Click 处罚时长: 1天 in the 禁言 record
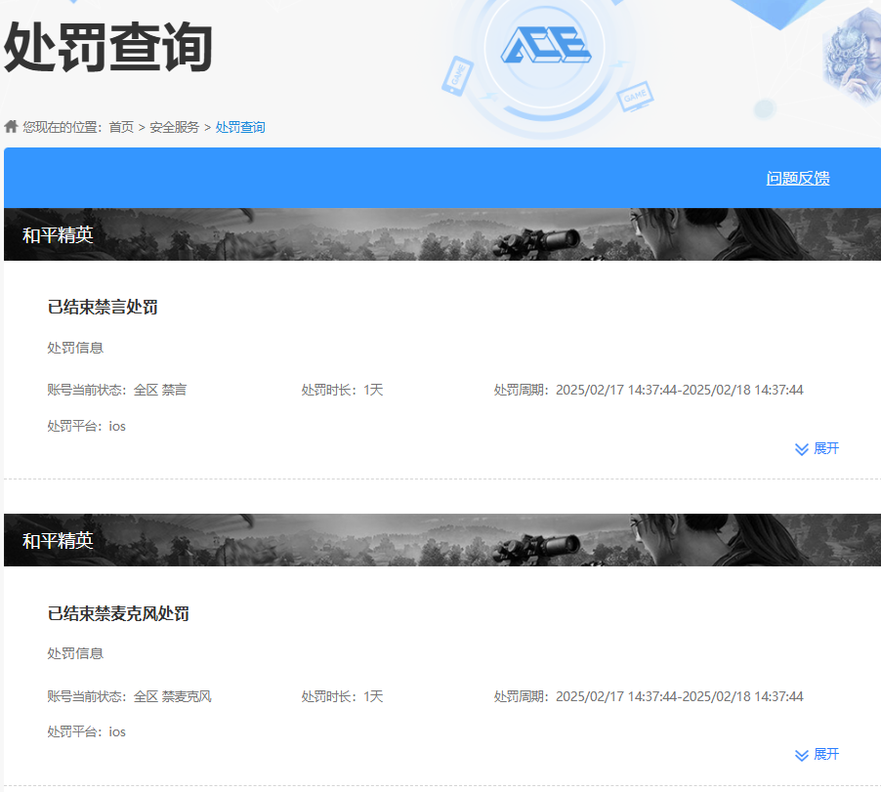This screenshot has height=792, width=881. pos(342,390)
